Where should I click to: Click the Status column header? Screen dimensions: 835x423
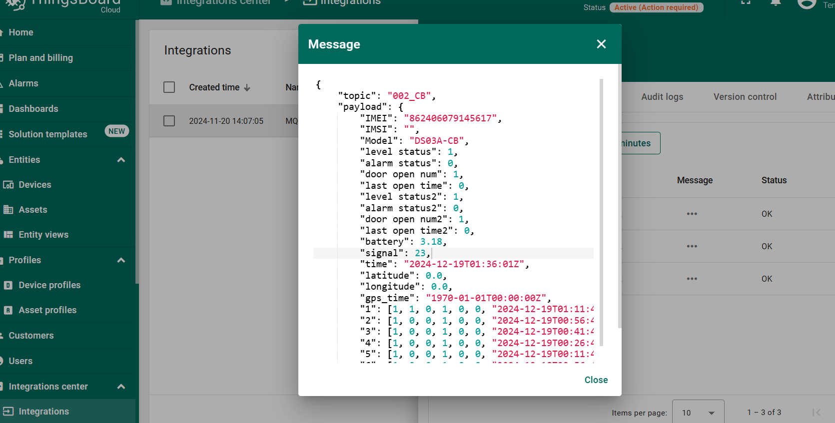pyautogui.click(x=774, y=180)
